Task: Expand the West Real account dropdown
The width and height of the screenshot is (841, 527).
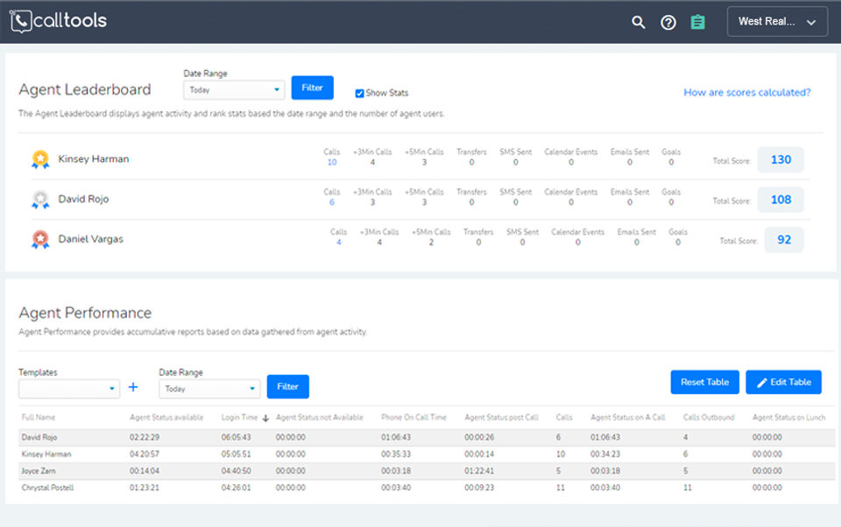Action: pos(777,22)
